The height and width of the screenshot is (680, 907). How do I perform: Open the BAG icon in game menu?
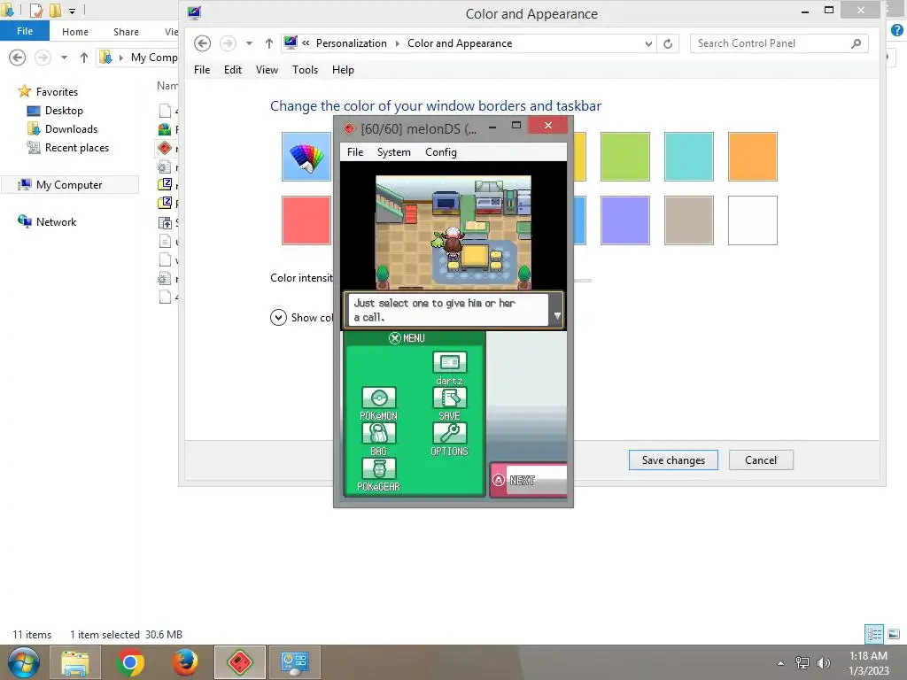coord(379,433)
